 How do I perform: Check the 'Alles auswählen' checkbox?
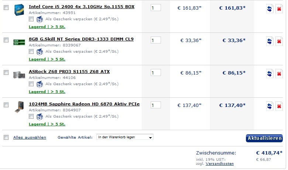click(6, 137)
